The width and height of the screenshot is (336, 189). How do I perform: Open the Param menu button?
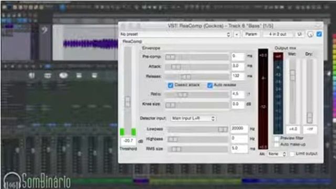(251, 34)
